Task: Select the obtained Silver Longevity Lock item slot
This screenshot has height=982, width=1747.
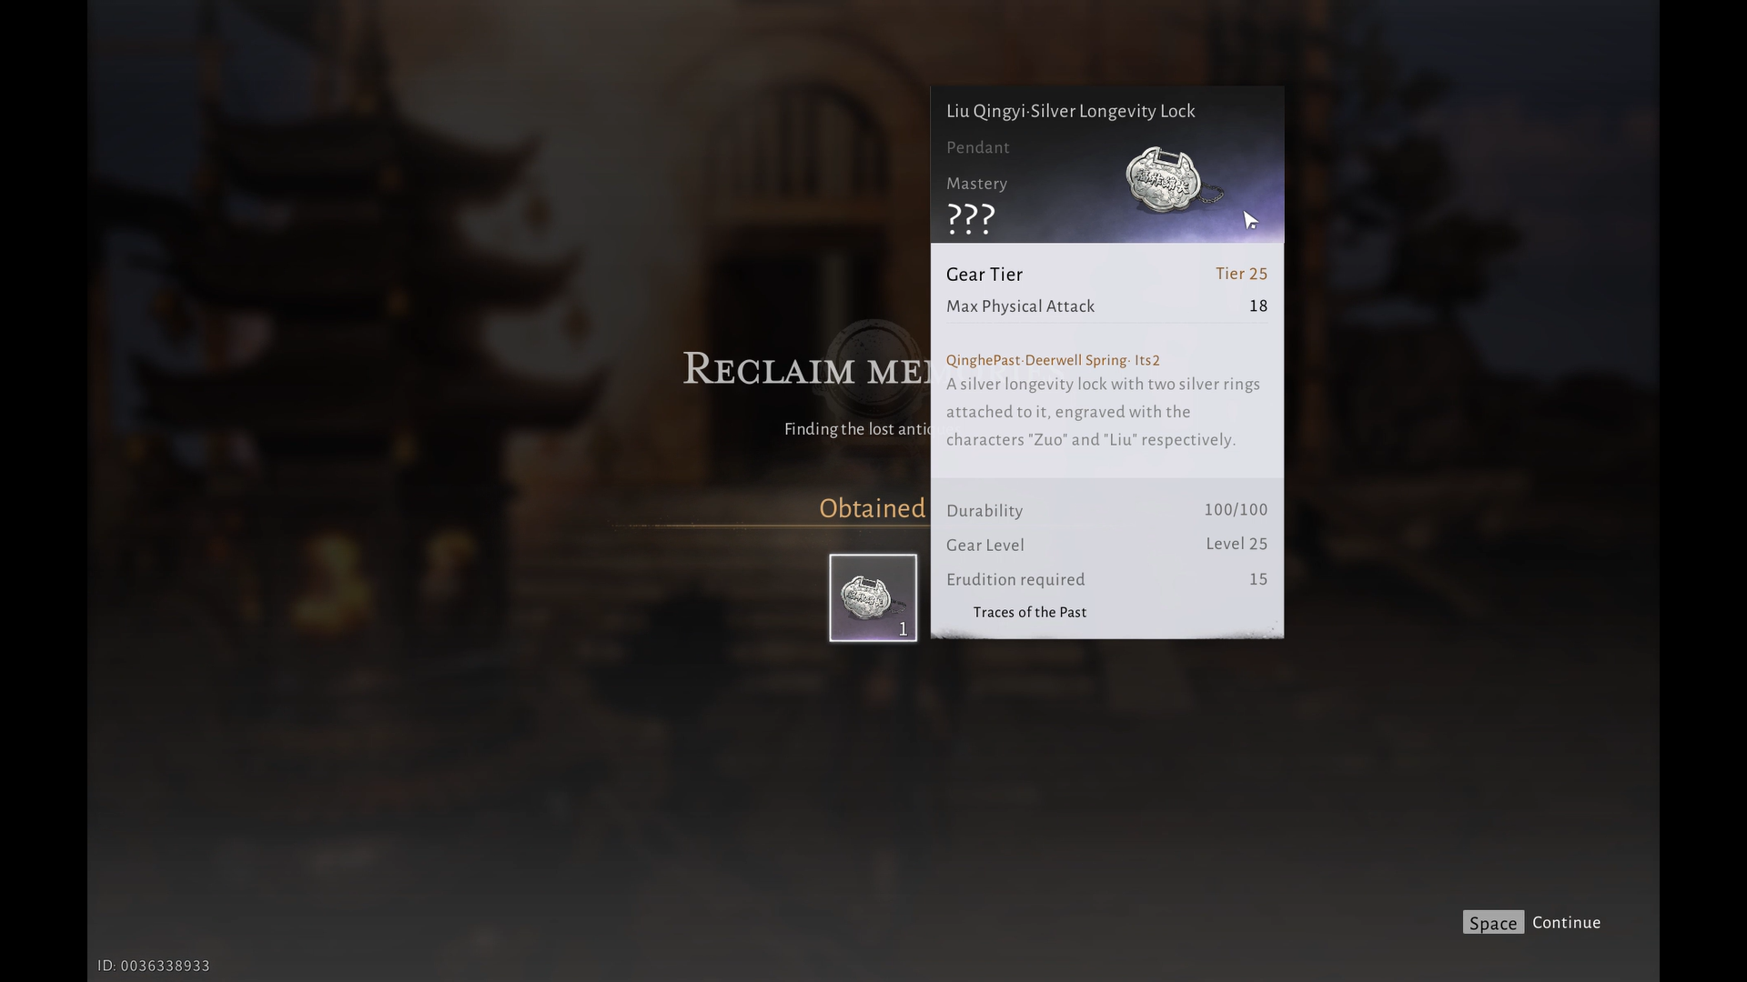Action: click(873, 597)
